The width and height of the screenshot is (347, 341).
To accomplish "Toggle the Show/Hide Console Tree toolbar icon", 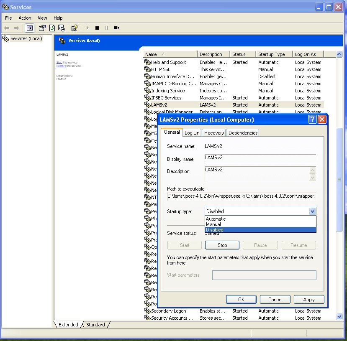I will pyautogui.click(x=30, y=28).
